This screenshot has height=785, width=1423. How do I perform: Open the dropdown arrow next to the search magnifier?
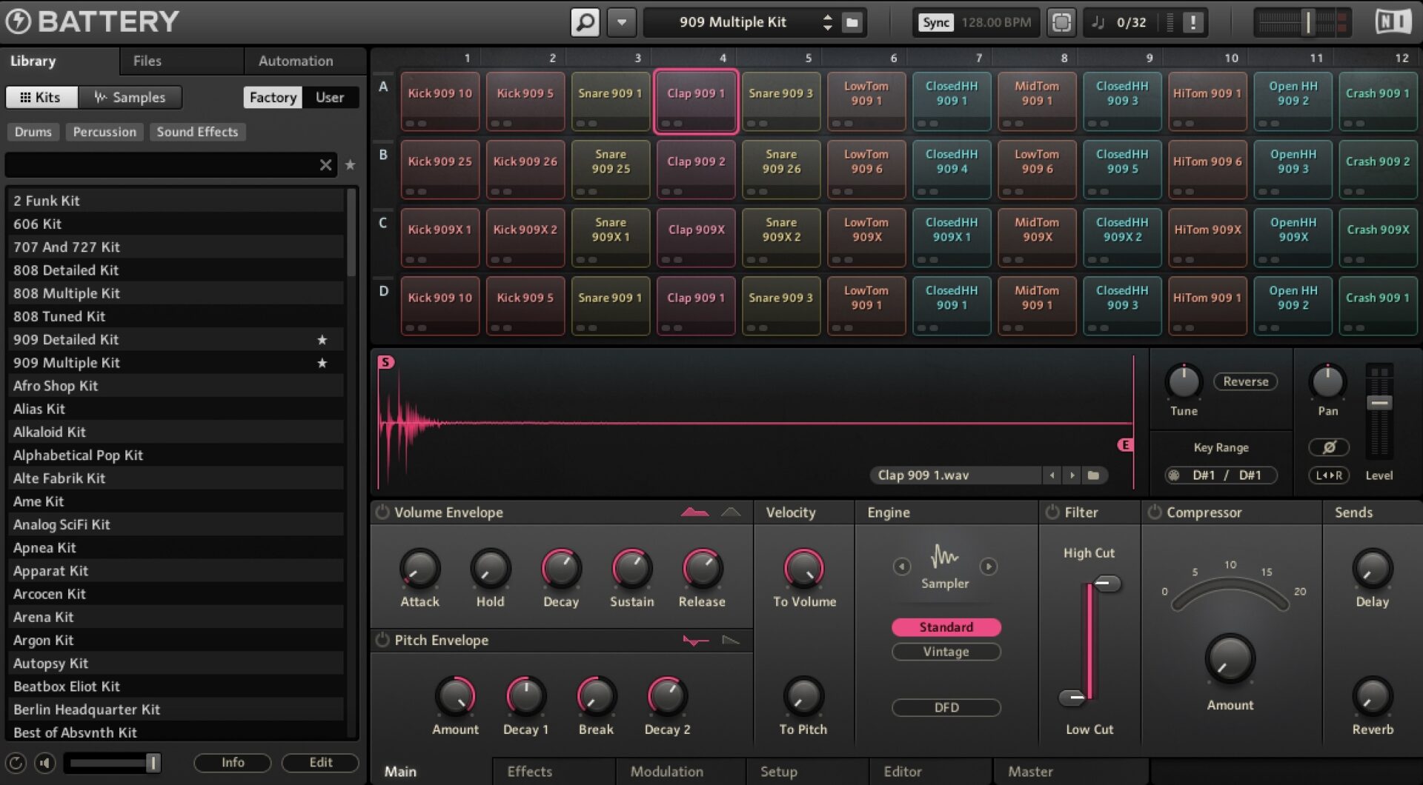coord(621,21)
